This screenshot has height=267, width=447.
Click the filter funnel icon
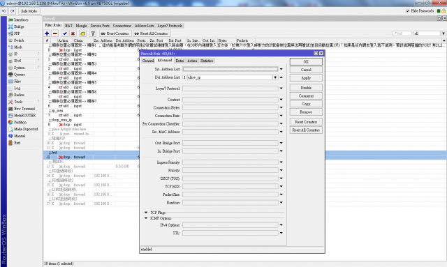[93, 33]
